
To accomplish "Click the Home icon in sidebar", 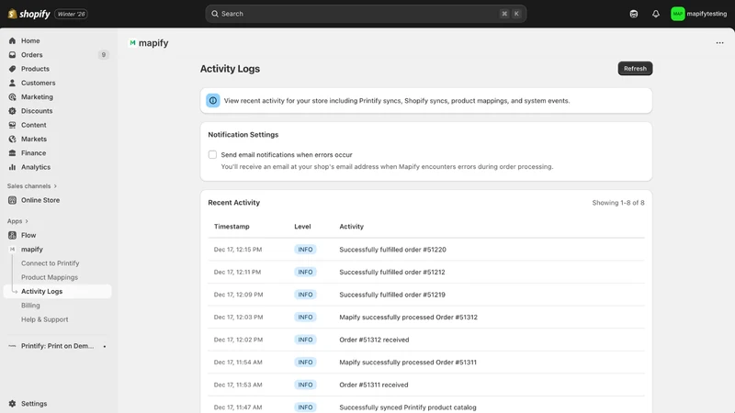I will click(x=12, y=40).
